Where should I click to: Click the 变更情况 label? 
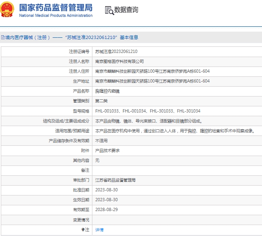pyautogui.click(x=81, y=220)
